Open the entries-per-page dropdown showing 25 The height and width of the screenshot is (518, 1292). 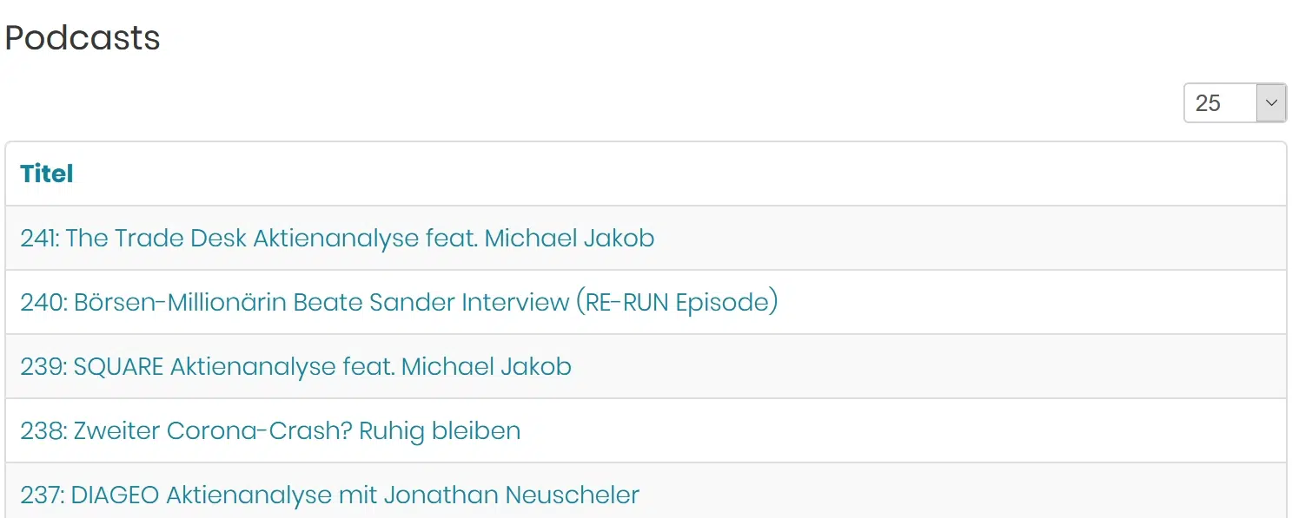click(x=1235, y=103)
